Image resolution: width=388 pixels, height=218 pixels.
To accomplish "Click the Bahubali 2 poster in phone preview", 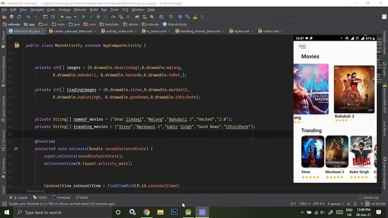I will (354, 89).
